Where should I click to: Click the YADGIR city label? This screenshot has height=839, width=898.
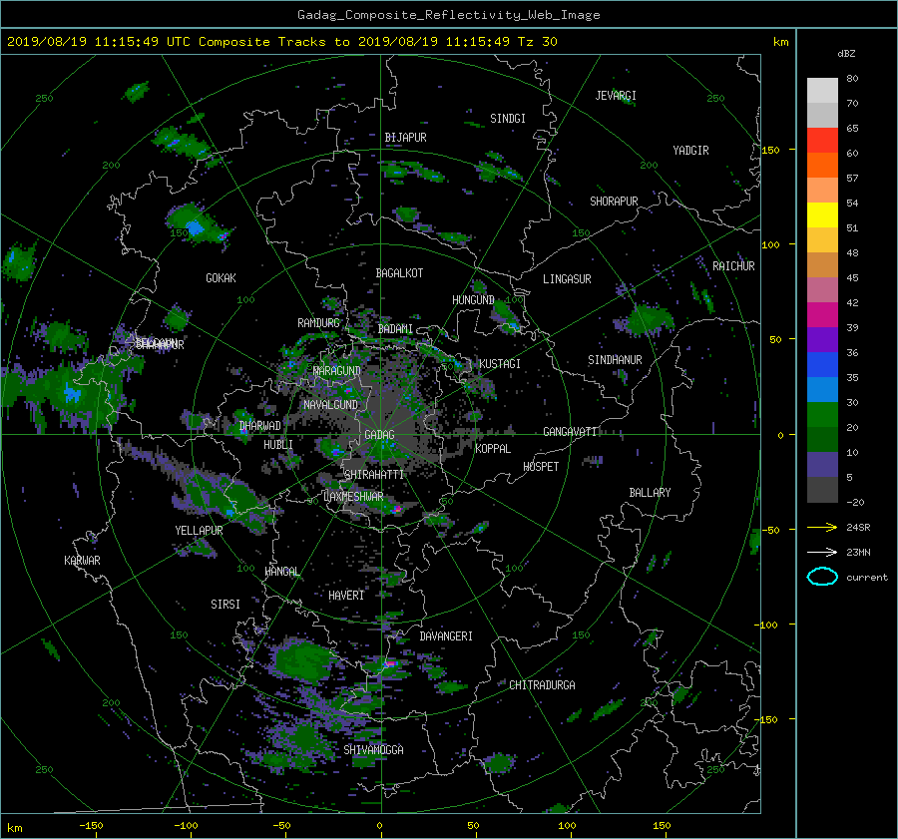click(690, 151)
